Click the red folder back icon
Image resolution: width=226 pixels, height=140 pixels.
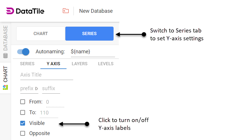tap(66, 11)
